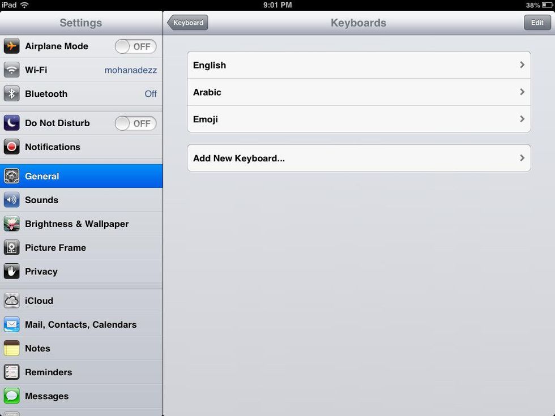Tap the Brightness & Wallpaper flower icon
Screen dimensions: 555x416
click(x=11, y=224)
